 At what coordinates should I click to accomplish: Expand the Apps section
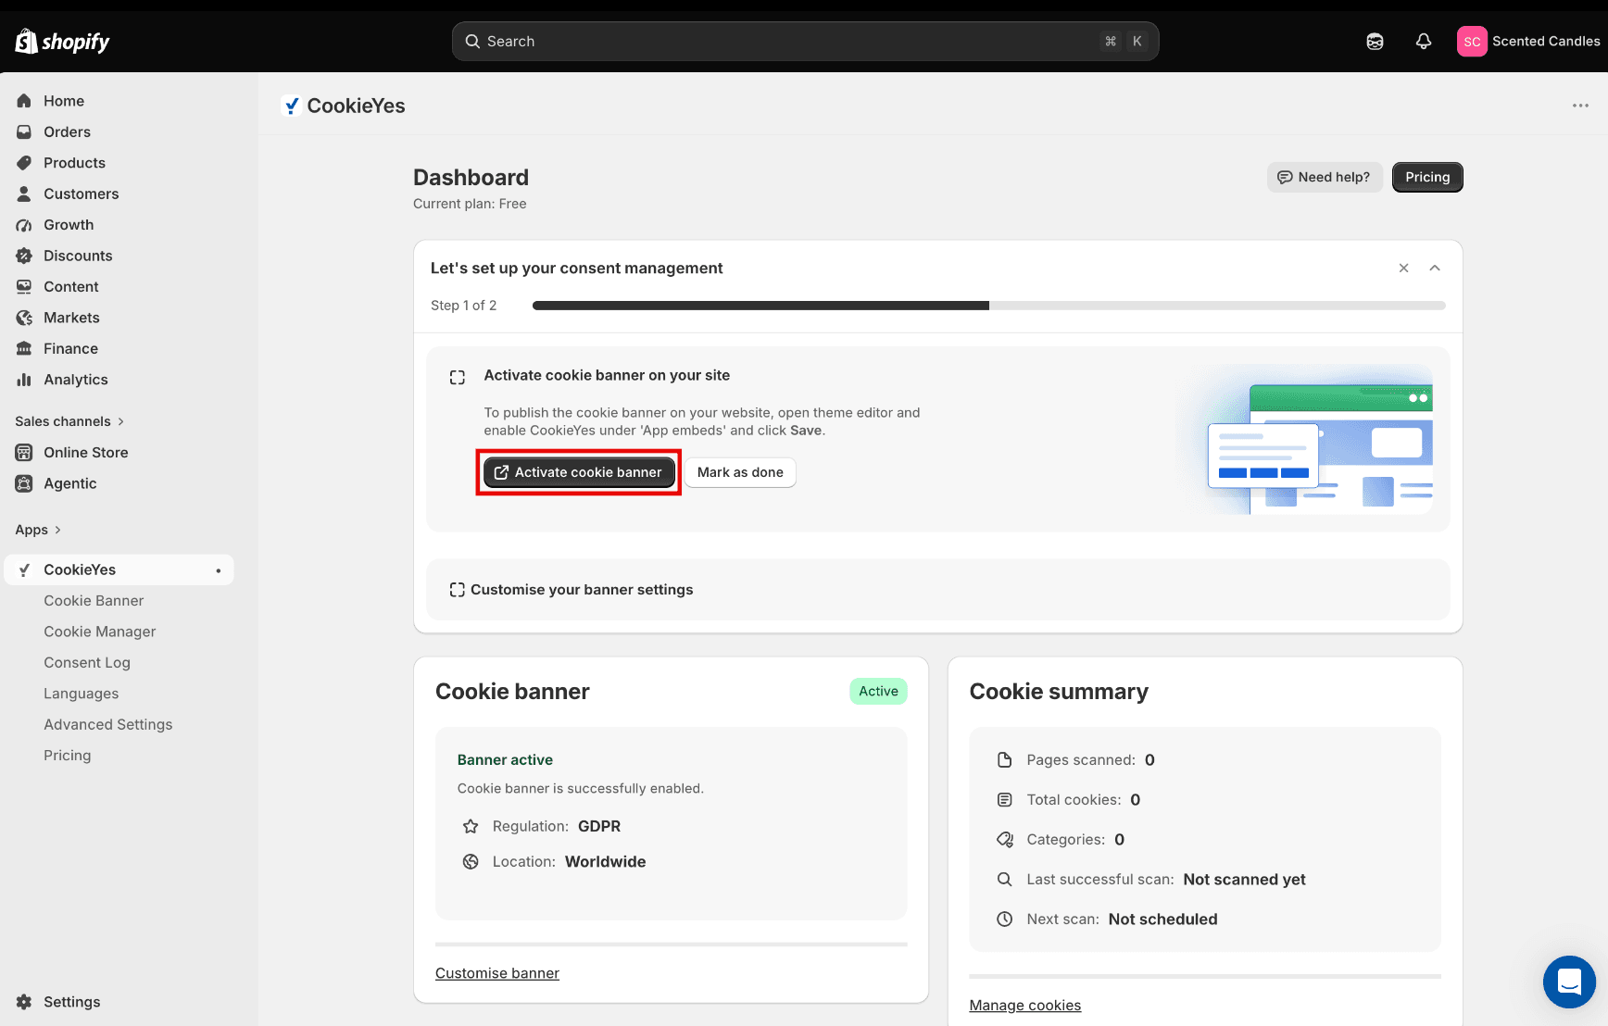(38, 530)
